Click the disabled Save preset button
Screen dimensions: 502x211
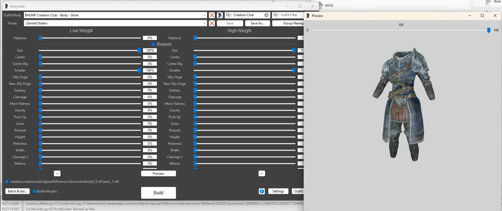(x=230, y=23)
